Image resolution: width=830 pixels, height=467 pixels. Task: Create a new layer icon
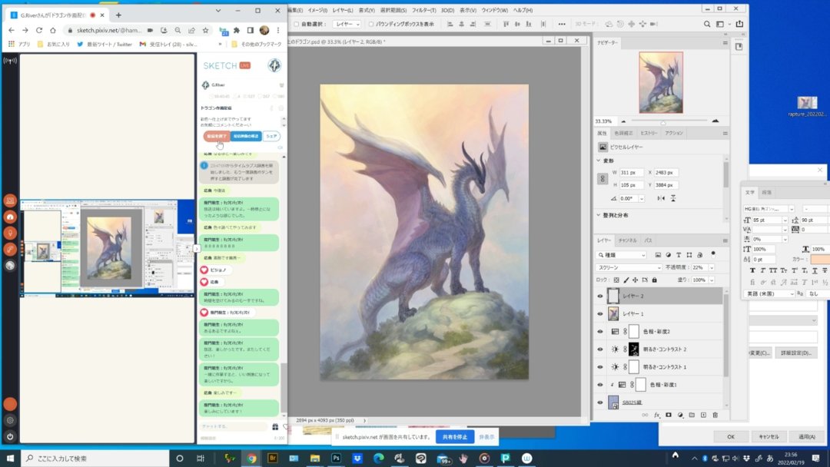[x=703, y=416]
